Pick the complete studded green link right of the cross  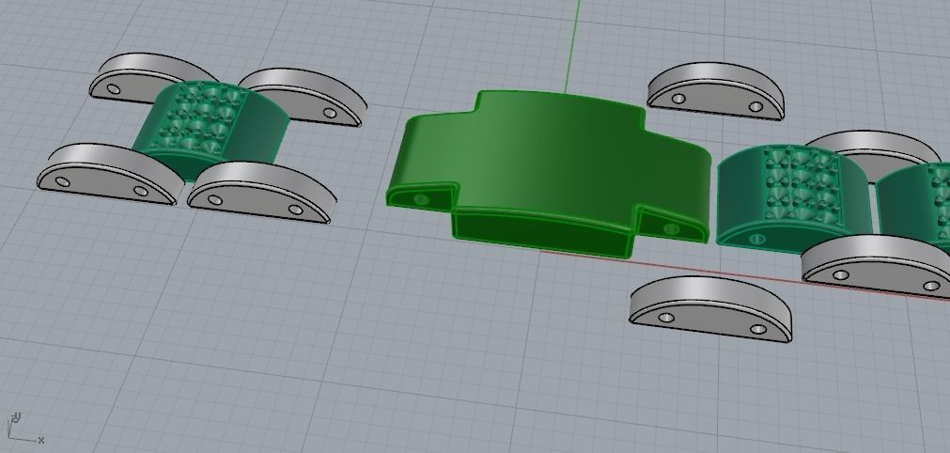[x=794, y=198]
